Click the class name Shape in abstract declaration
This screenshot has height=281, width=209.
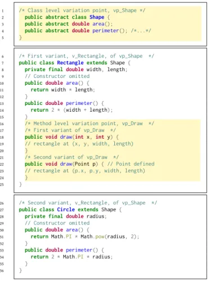(x=97, y=17)
